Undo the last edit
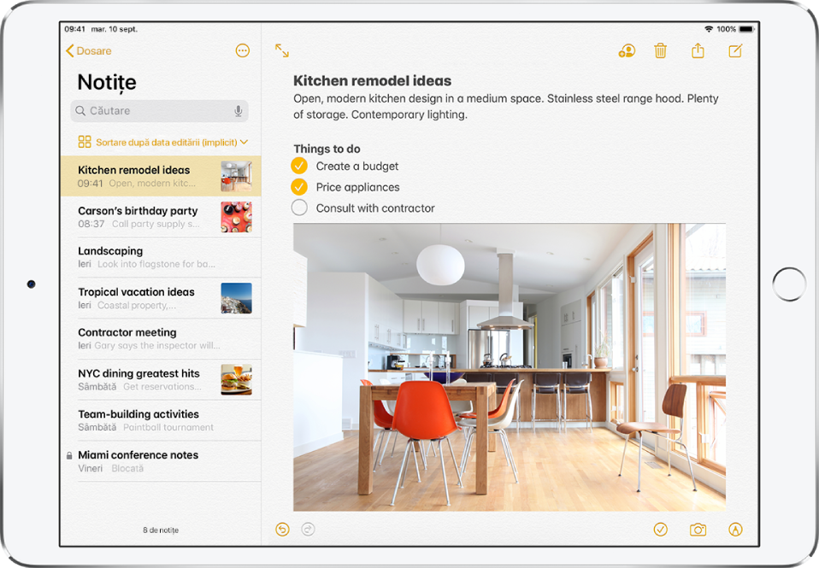 click(x=282, y=530)
